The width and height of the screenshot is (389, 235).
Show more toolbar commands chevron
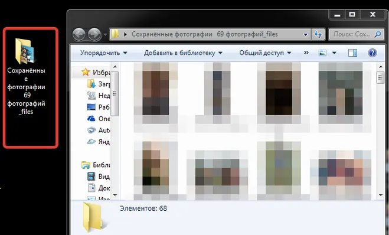[306, 53]
